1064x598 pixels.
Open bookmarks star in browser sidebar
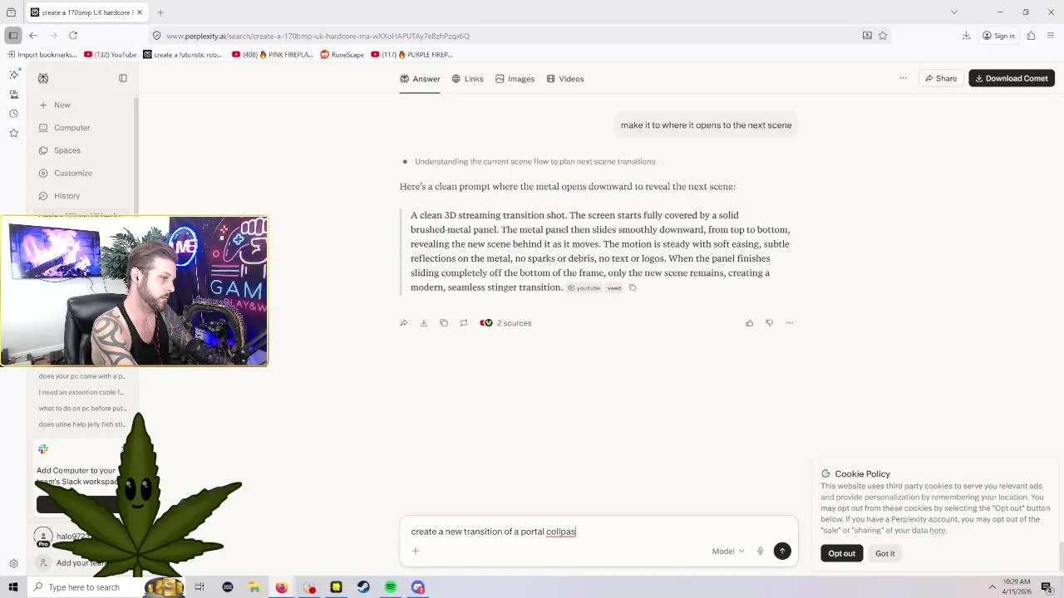tap(13, 133)
